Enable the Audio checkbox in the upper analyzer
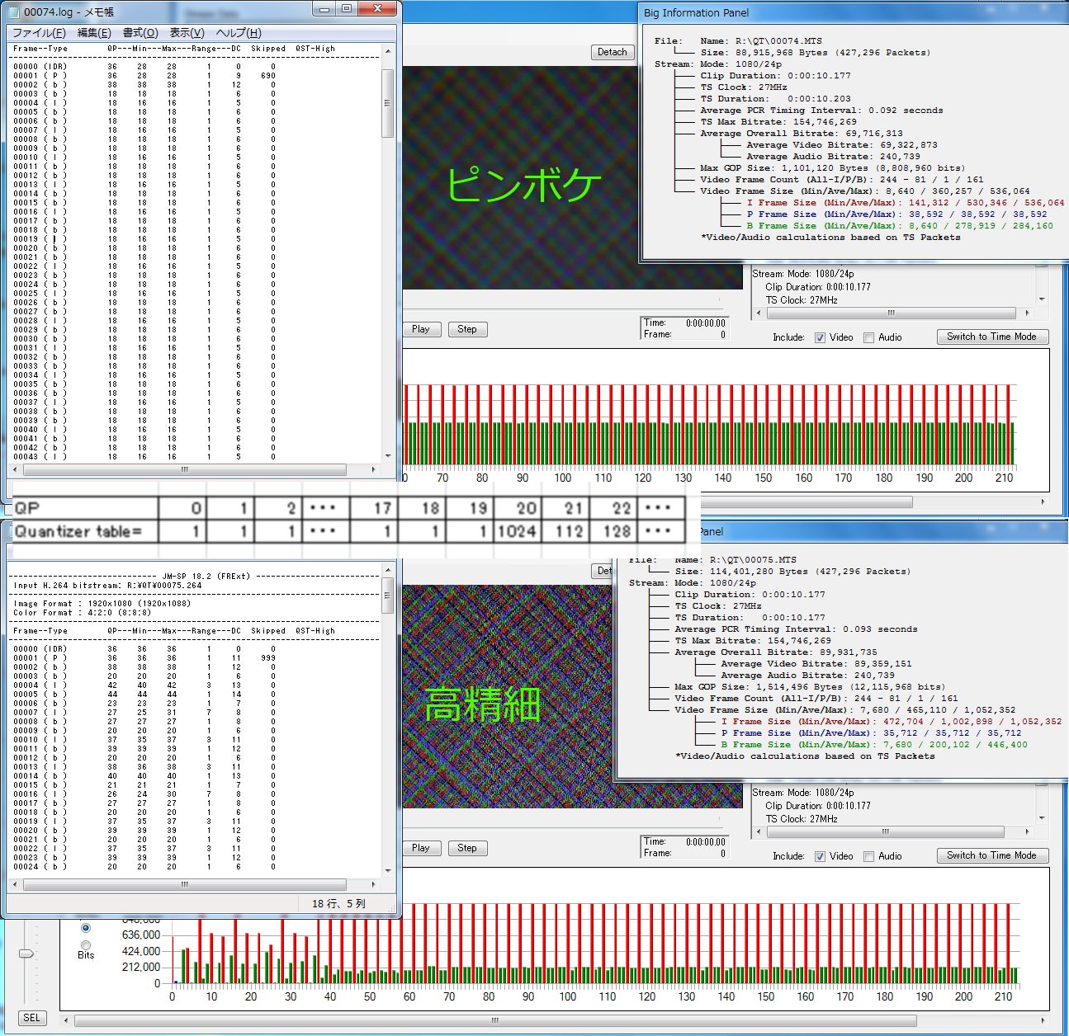 868,337
